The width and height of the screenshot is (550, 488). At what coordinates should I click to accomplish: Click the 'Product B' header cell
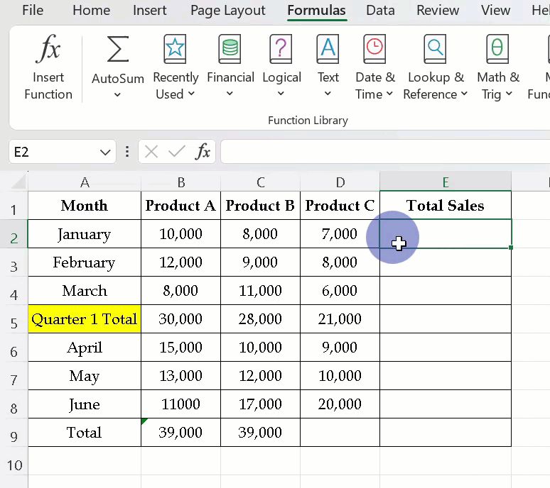(x=260, y=206)
